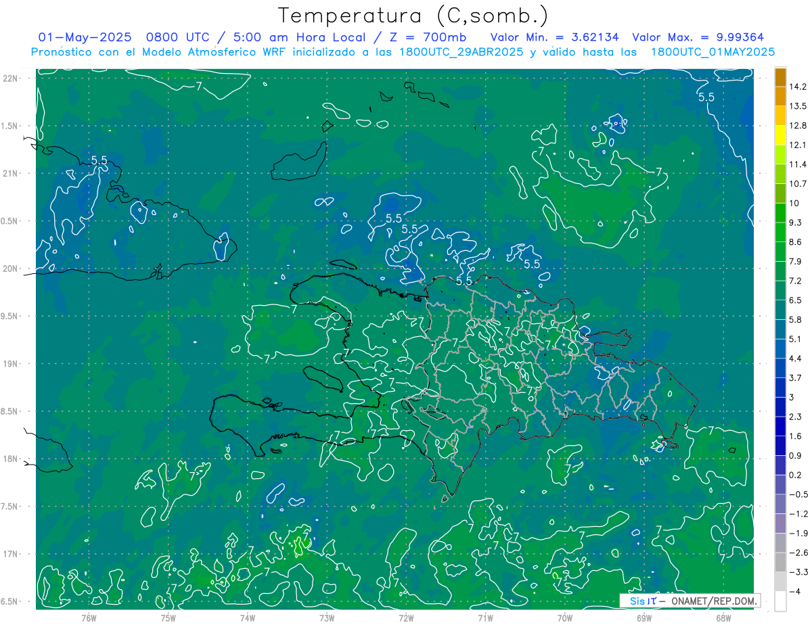
Task: Pick the white swatch below -4
Action: (x=780, y=601)
